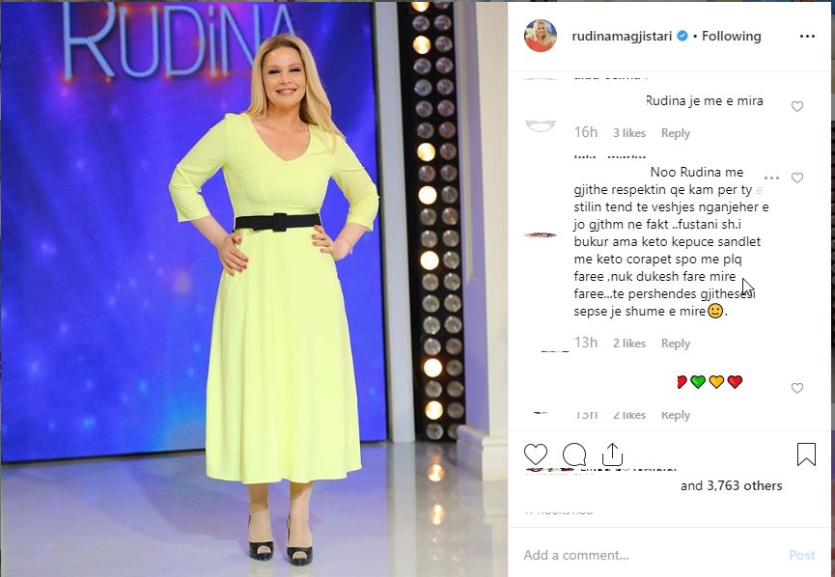Screen dimensions: 835x577
Task: Reply to the 13h long comment
Action: tap(676, 343)
